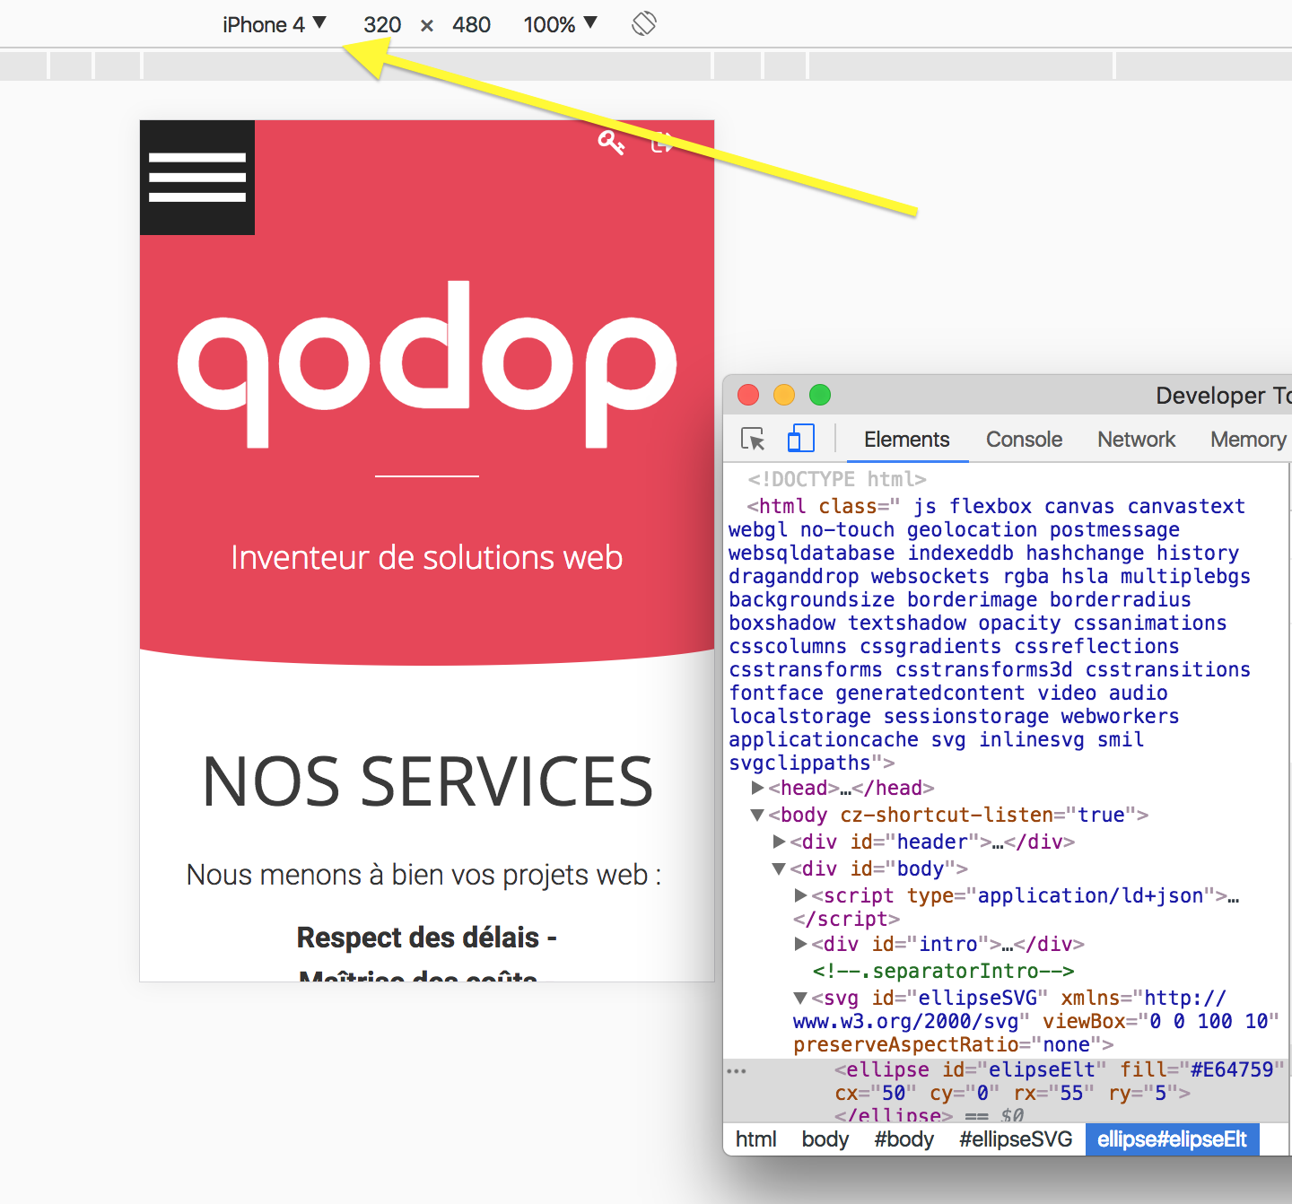Open the qodop hamburger navigation menu

coord(196,178)
